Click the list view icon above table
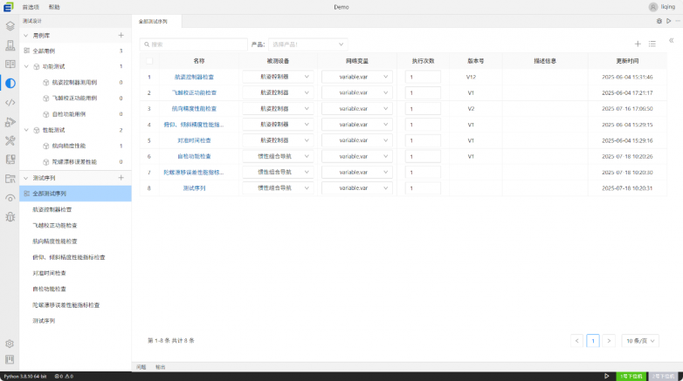683x381 pixels. pos(652,44)
